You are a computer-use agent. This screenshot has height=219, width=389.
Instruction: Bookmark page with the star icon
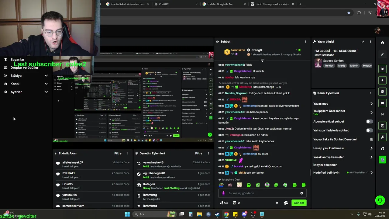[349, 13]
